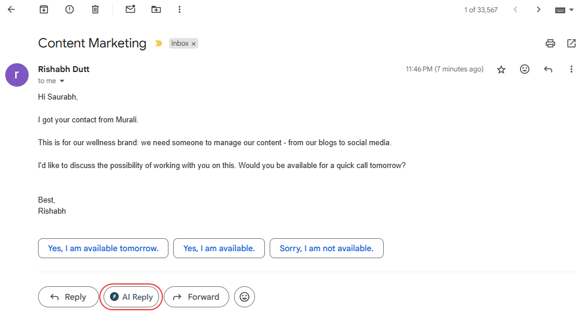Choose "Yes, I am available tomorrow." smart reply
The height and width of the screenshot is (322, 582).
coord(103,248)
